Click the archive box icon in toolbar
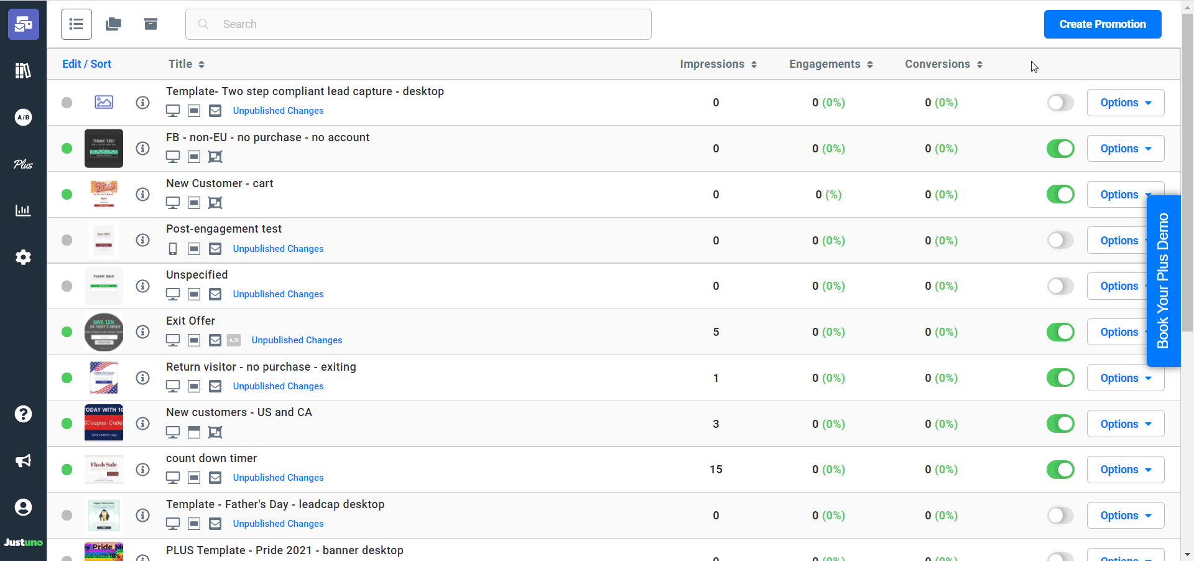 point(150,24)
